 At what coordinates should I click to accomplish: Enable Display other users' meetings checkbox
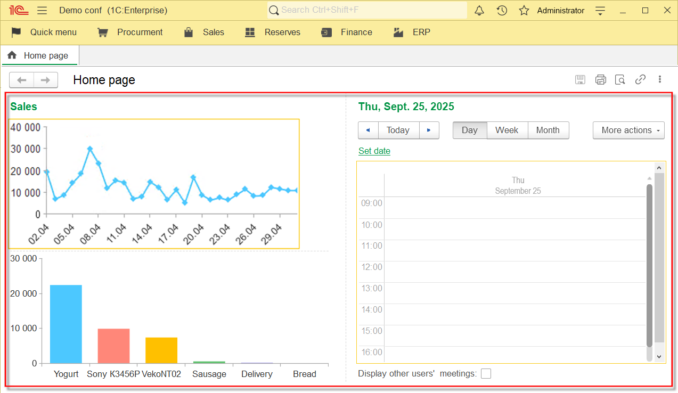coord(486,374)
